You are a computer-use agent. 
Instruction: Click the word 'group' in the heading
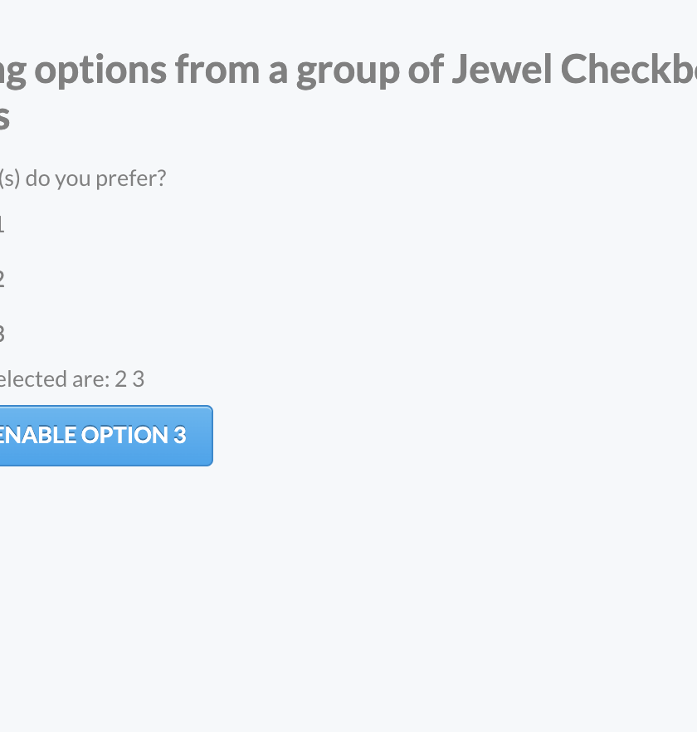[x=348, y=71]
